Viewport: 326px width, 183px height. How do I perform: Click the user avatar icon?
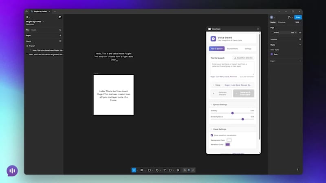click(271, 17)
